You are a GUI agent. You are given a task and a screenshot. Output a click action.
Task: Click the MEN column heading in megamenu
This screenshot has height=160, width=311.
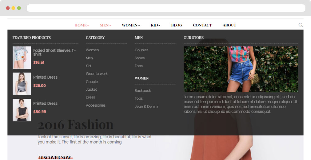click(x=139, y=38)
